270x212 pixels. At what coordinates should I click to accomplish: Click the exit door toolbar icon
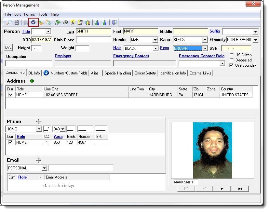(x=114, y=22)
